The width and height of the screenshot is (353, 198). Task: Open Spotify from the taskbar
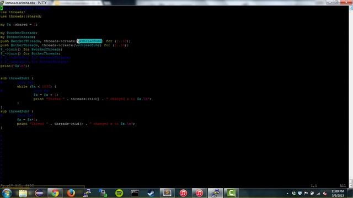pos(119,193)
